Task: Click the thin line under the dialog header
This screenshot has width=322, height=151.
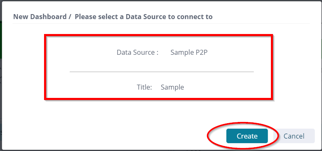Action: pos(161,24)
